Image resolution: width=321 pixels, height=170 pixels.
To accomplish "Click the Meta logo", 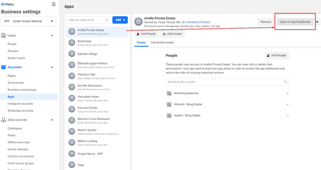I will (x=7, y=4).
